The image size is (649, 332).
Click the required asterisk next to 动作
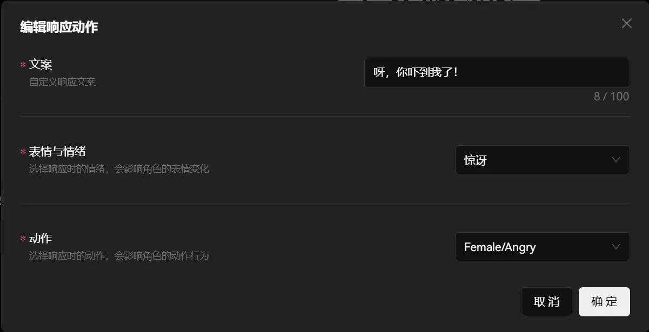tap(23, 239)
